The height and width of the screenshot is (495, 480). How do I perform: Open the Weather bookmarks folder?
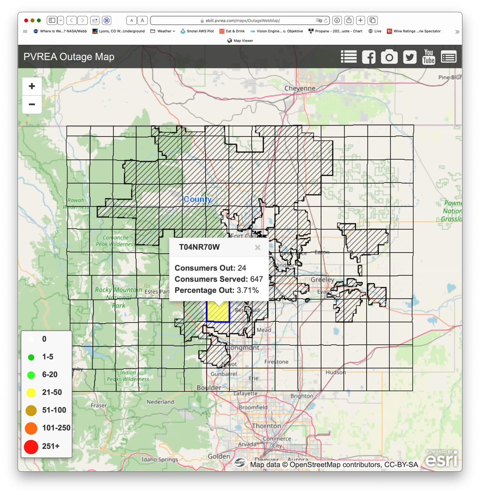[162, 31]
